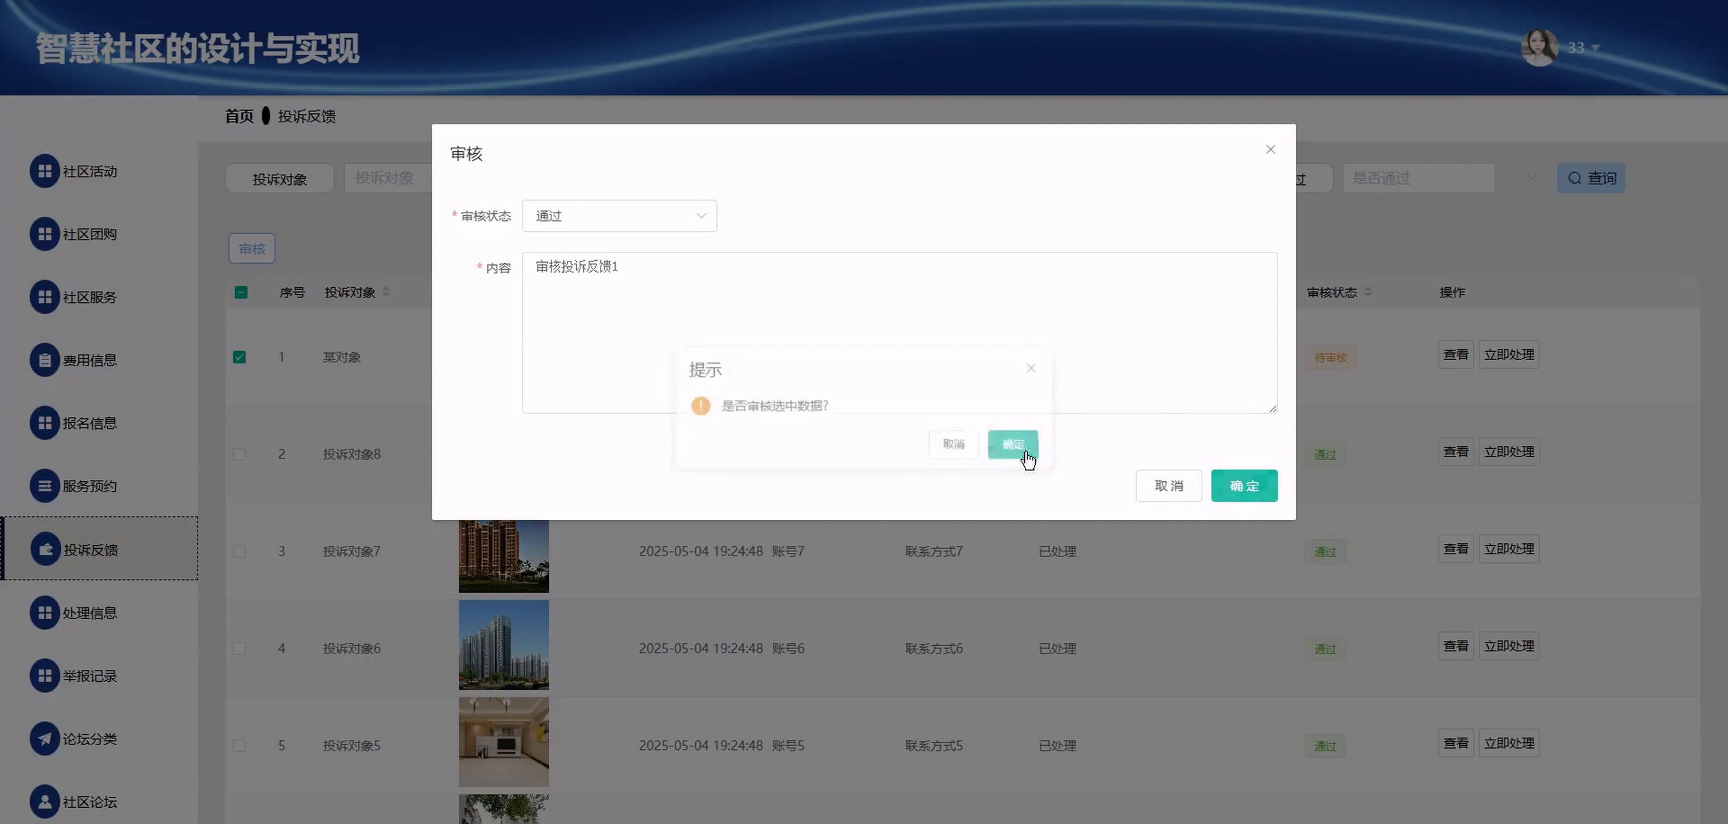This screenshot has height=824, width=1728.
Task: Click the 举报记录 sidebar icon
Action: pyautogui.click(x=44, y=676)
